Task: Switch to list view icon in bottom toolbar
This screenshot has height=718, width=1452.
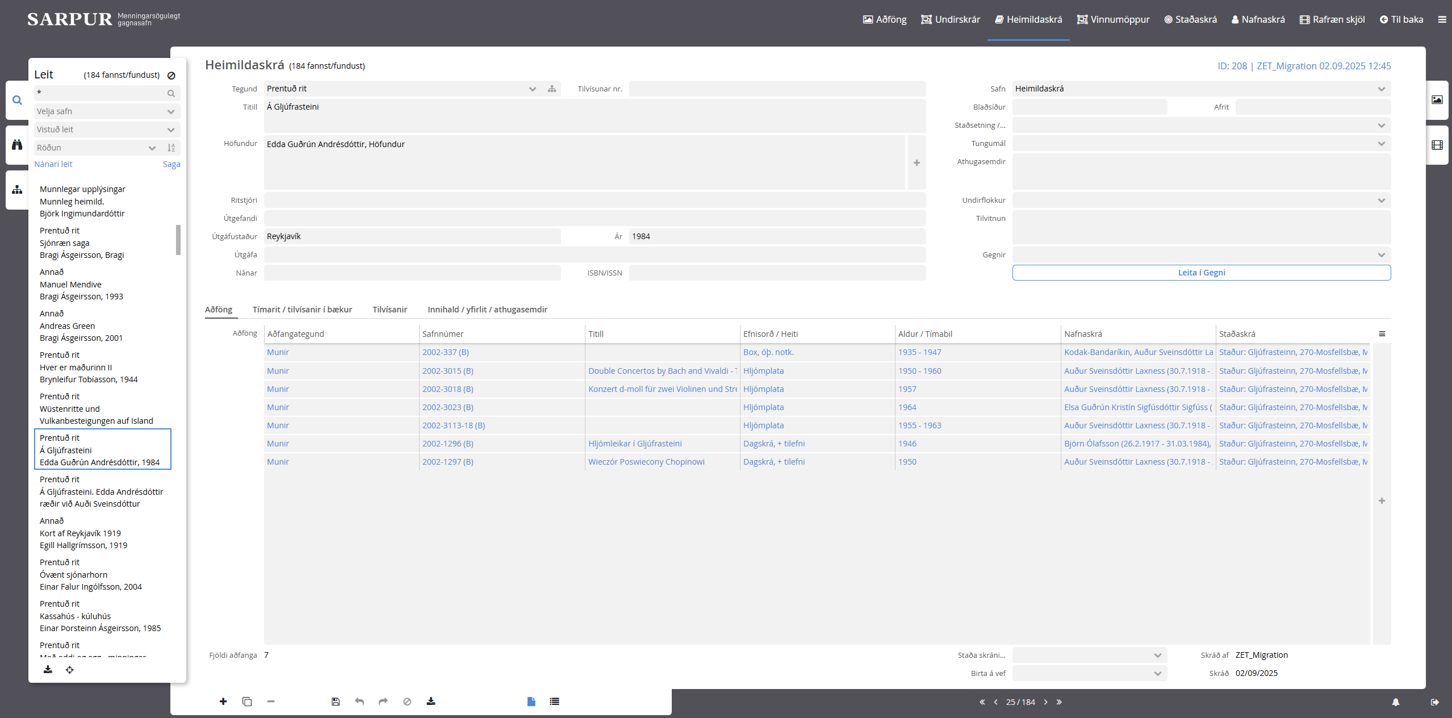Action: pyautogui.click(x=555, y=702)
